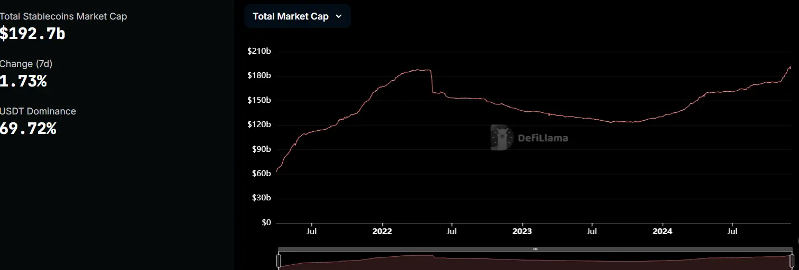Click the $120b label on the Y axis
Viewport: 799px width, 270px height.
[259, 125]
